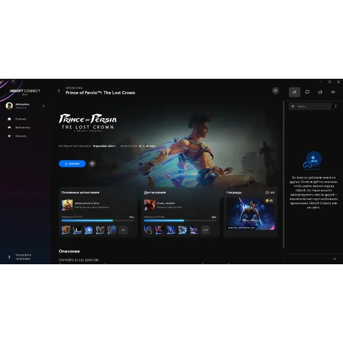This screenshot has height=343, width=343.
Task: Click the fifth achievement badge in the row
Action: click(194, 230)
